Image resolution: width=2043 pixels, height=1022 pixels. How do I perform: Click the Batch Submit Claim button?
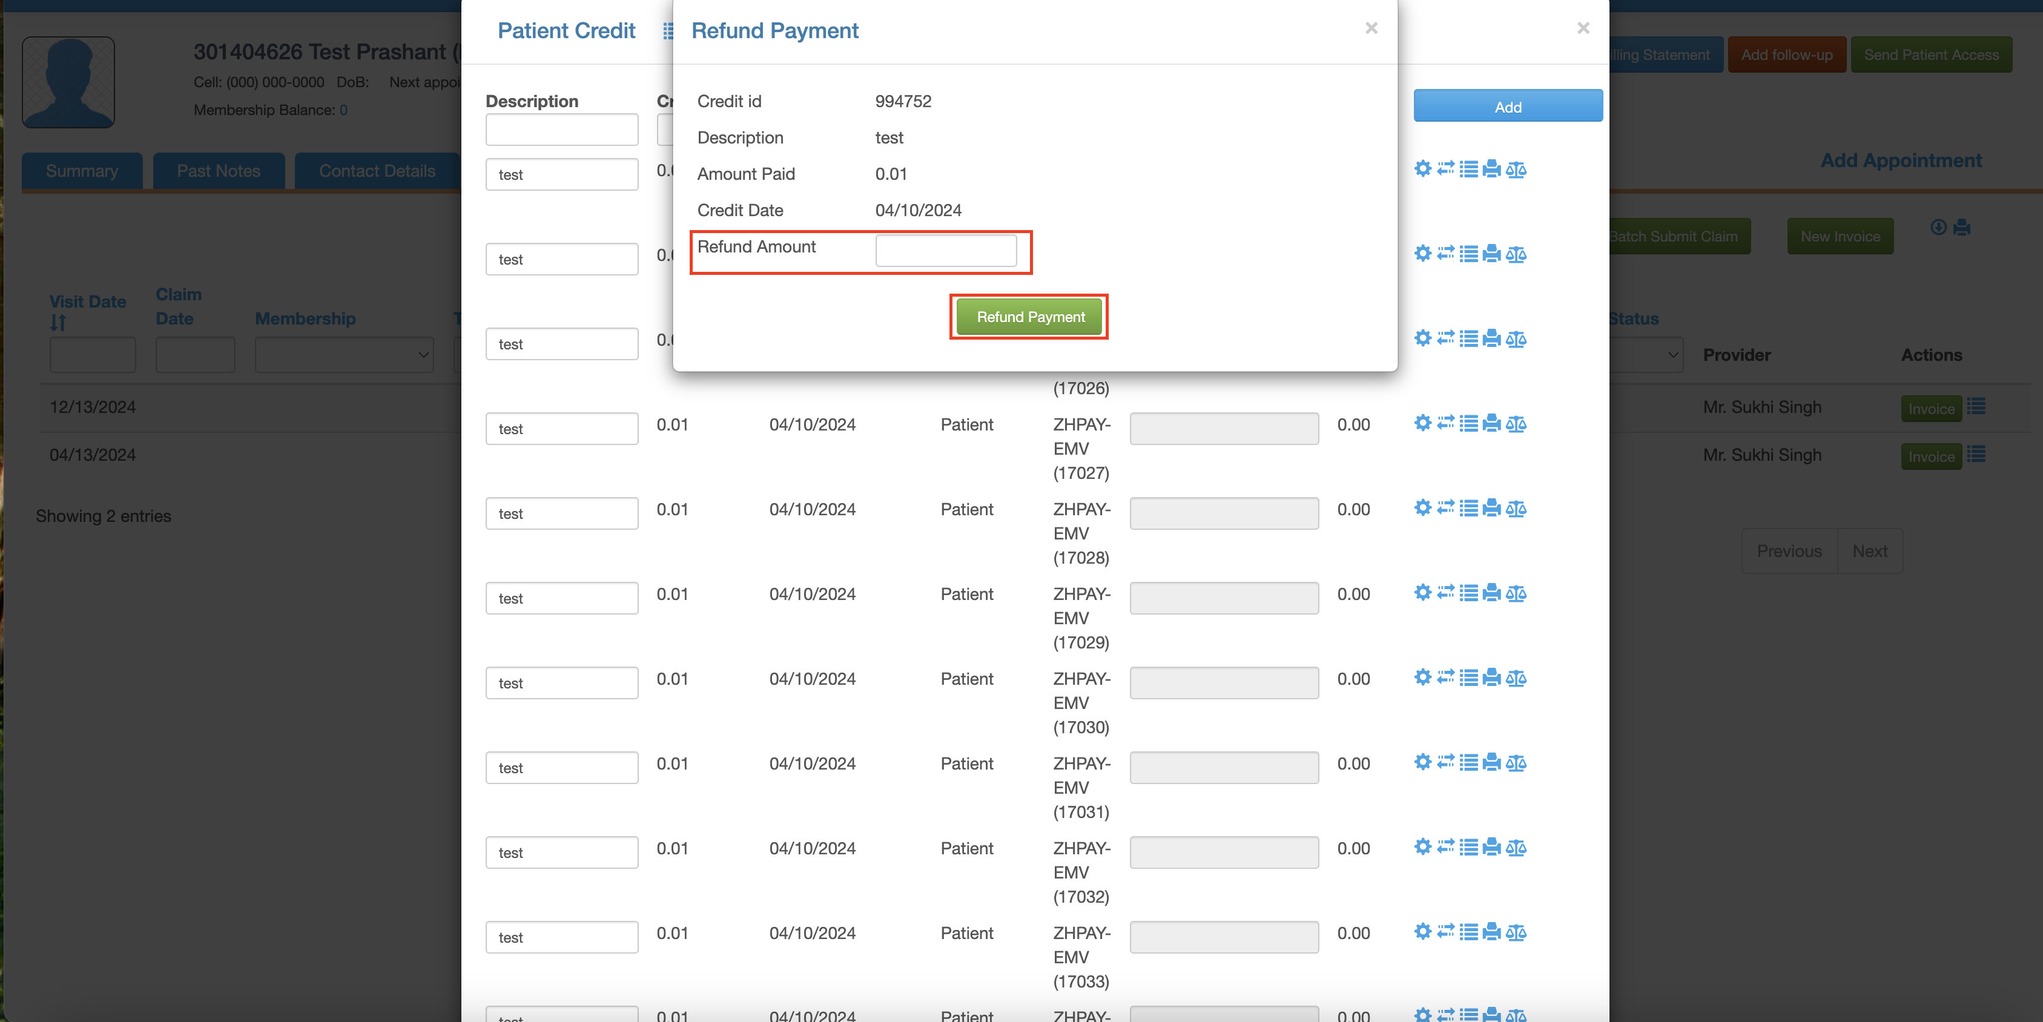point(1680,236)
